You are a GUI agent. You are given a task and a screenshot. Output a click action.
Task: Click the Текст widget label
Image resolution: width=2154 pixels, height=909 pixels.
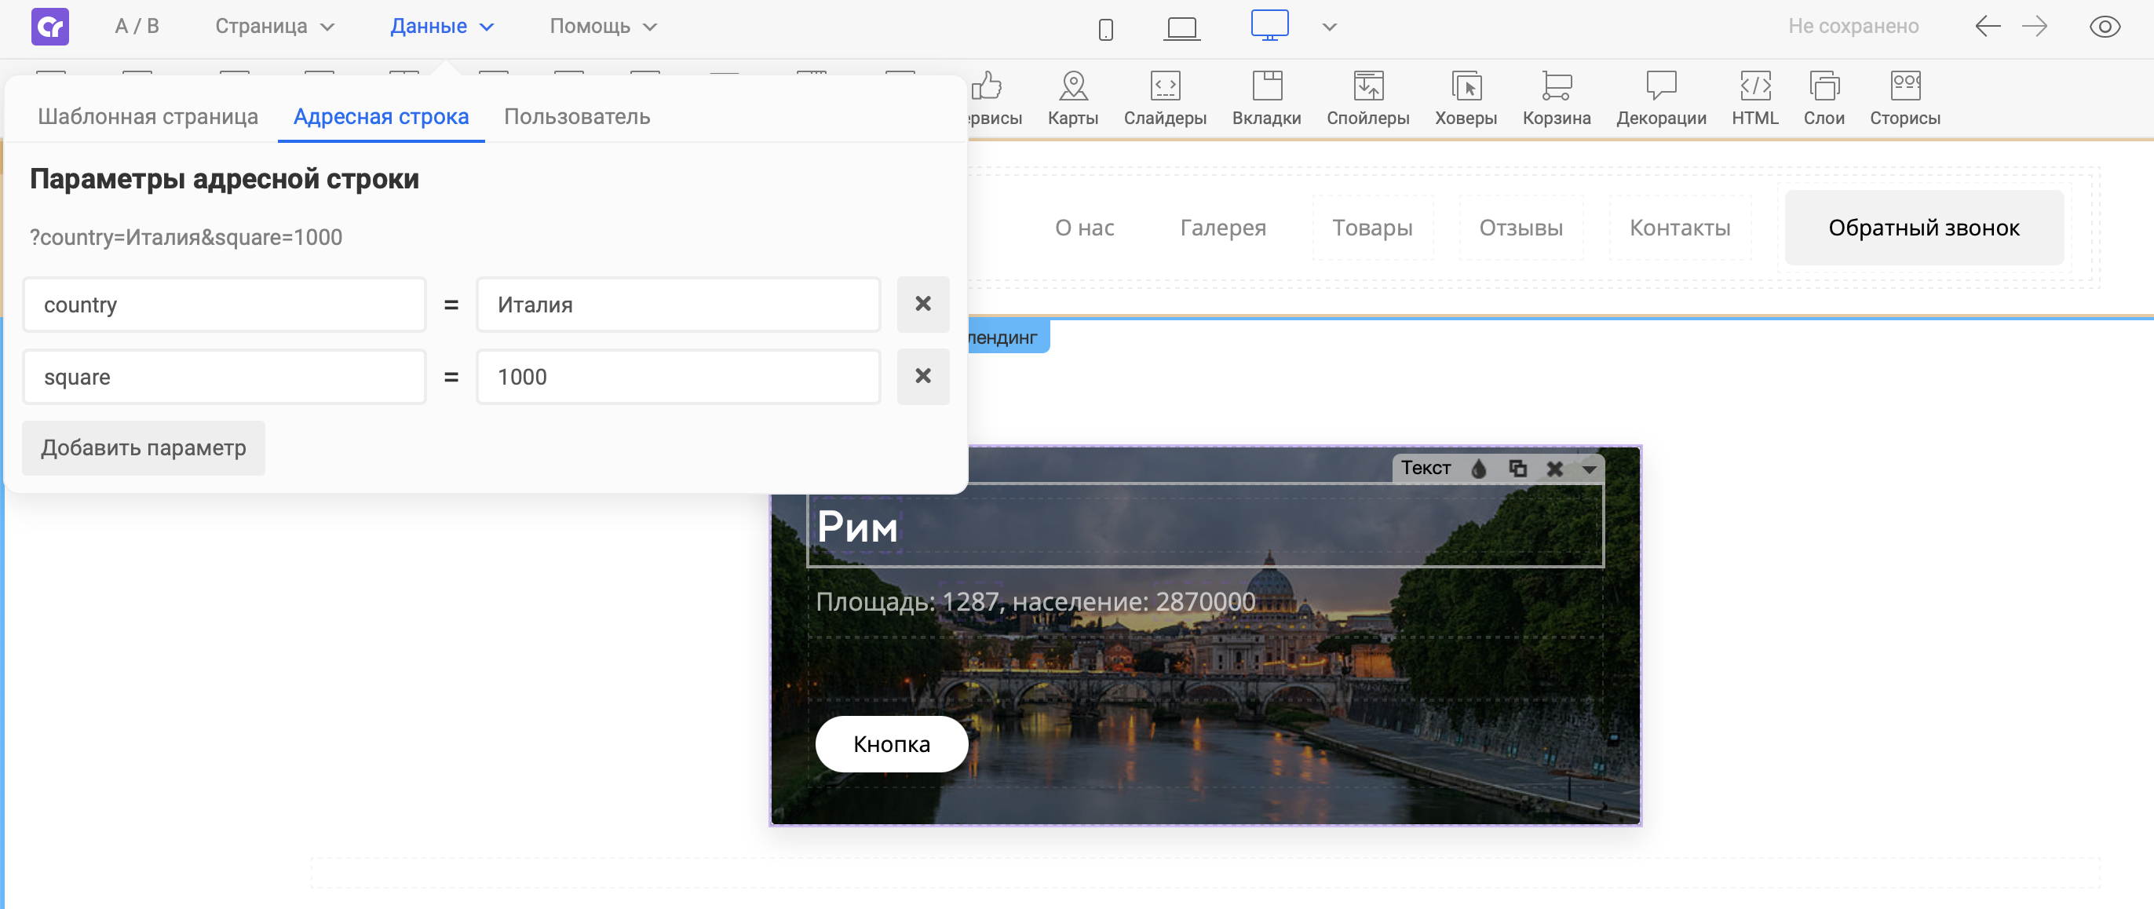click(x=1426, y=468)
